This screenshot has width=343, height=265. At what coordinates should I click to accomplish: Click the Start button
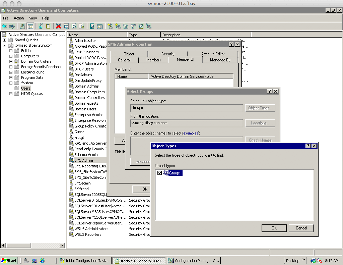point(9,261)
